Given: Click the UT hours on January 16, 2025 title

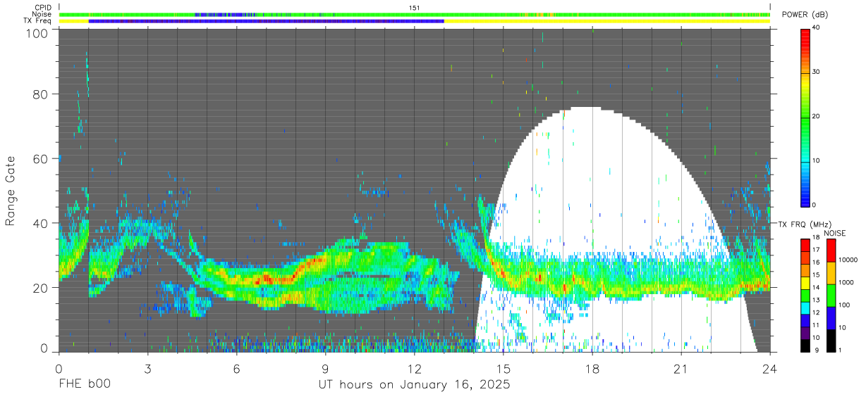Looking at the screenshot, I should click(415, 385).
